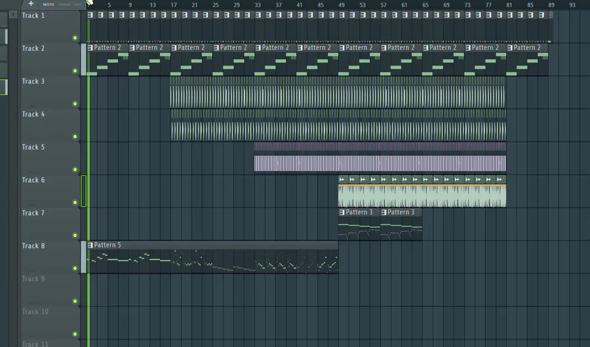Mute Track 1 with its green LED
This screenshot has width=590, height=347.
coord(75,37)
